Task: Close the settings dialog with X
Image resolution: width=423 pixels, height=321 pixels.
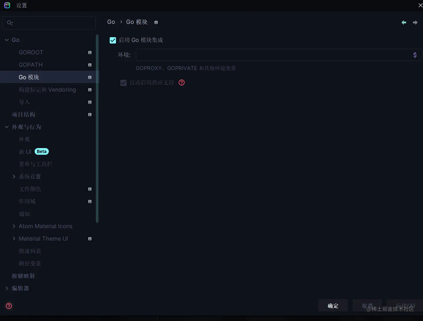Action: pos(420,5)
